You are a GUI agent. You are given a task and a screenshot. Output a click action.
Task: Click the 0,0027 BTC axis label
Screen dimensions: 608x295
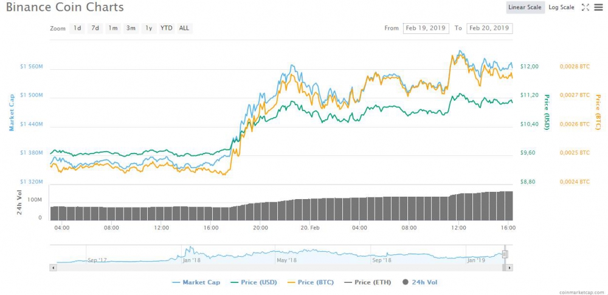(x=575, y=95)
